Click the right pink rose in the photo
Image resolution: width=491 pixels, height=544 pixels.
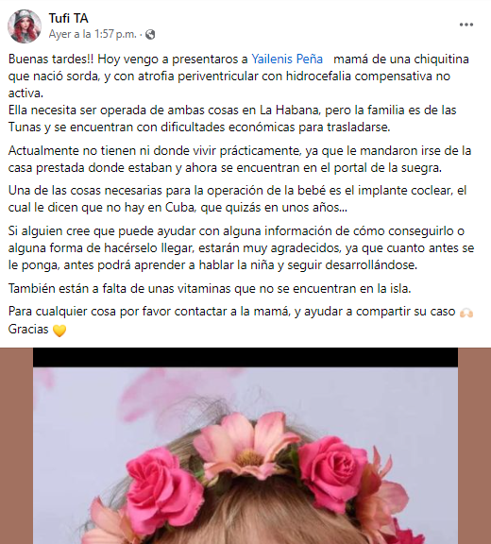tap(331, 469)
